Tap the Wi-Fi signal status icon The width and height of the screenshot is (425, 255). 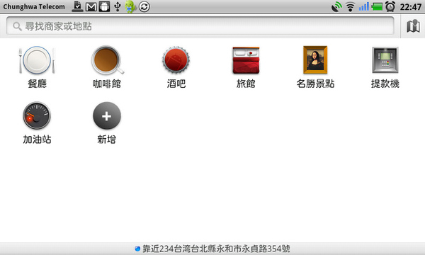coord(350,7)
